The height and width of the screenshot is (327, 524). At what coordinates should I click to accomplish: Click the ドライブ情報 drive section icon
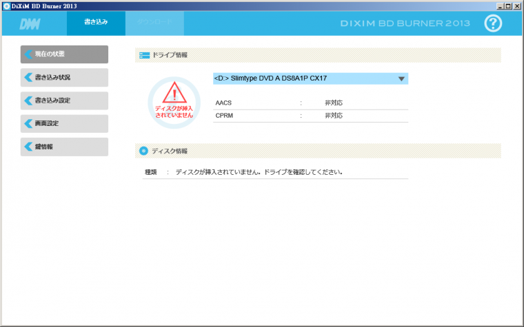point(143,54)
